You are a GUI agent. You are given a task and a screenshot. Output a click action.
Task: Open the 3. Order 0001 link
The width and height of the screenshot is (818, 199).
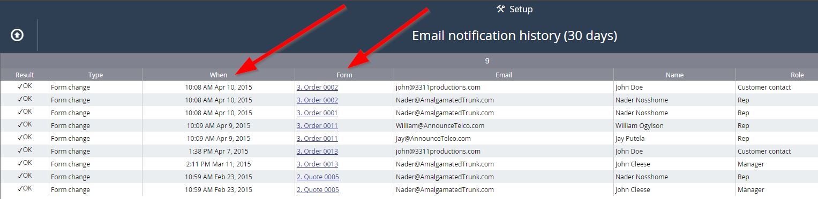pos(317,113)
